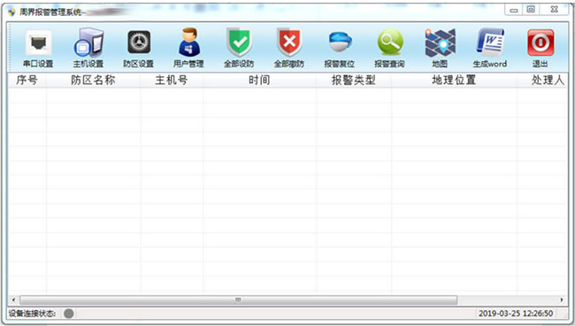Open 报警查询 alarm query
Image resolution: width=575 pixels, height=326 pixels.
(389, 48)
